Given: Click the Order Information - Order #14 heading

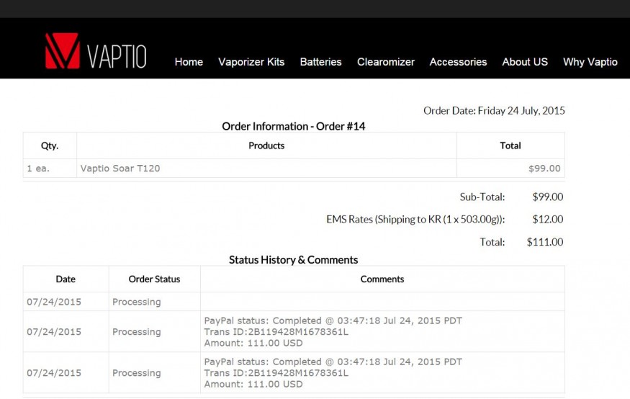Looking at the screenshot, I should pyautogui.click(x=294, y=126).
